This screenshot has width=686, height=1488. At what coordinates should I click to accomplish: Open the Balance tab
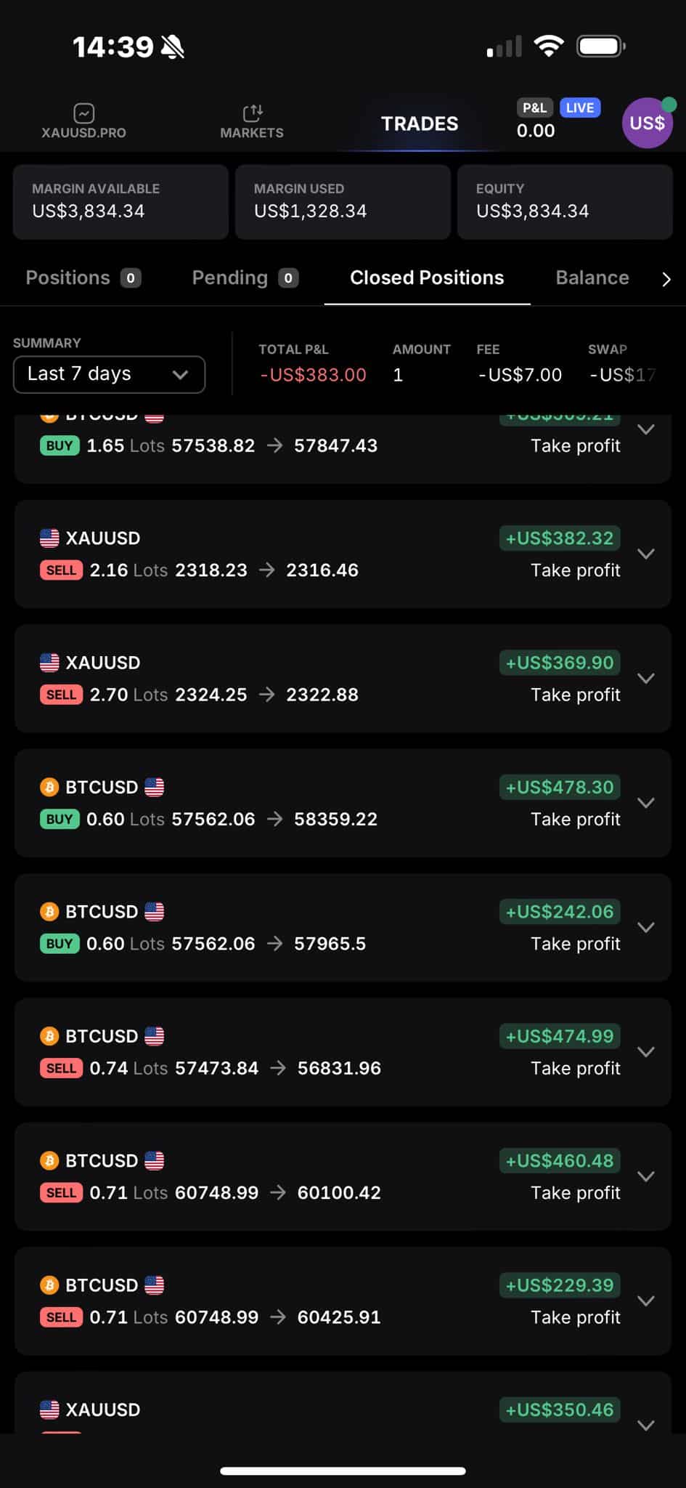point(592,278)
